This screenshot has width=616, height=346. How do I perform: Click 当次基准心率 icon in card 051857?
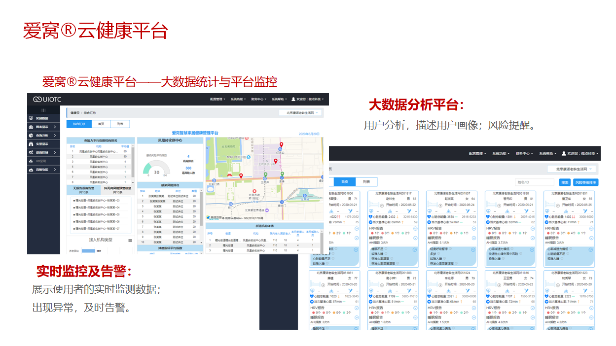[x=429, y=222]
